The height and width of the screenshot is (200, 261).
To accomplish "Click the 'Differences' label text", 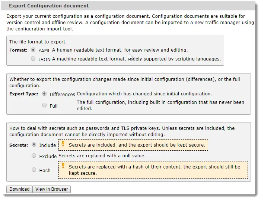I will (x=63, y=94).
